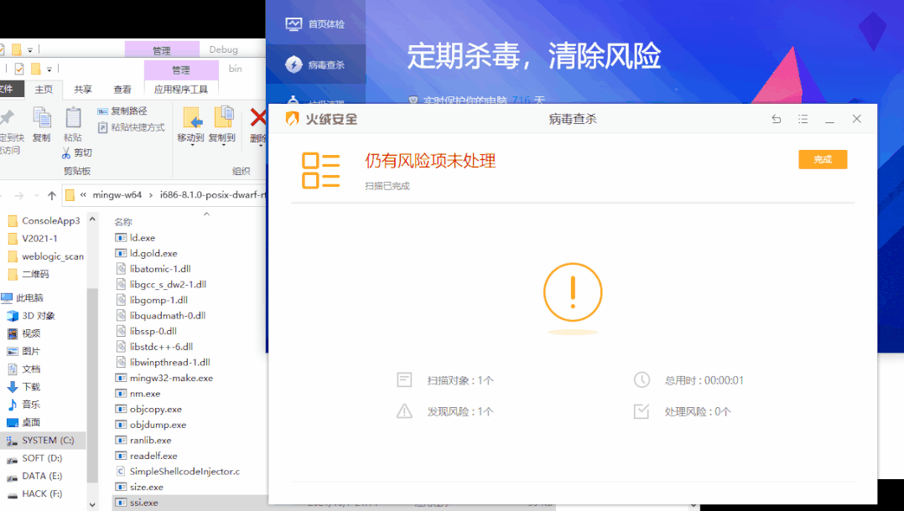Click the orange 完成 button

[823, 159]
